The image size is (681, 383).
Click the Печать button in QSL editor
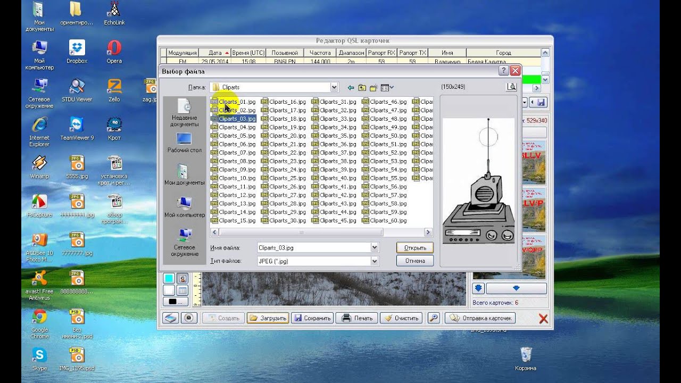[357, 318]
